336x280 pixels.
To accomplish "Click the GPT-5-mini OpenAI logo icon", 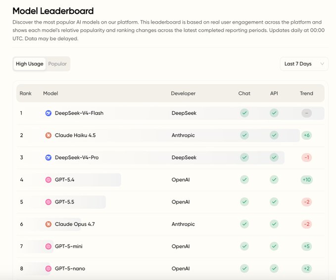I will click(48, 246).
